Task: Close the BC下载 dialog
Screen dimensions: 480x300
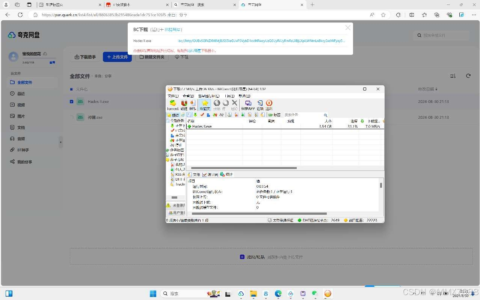Action: [x=348, y=28]
